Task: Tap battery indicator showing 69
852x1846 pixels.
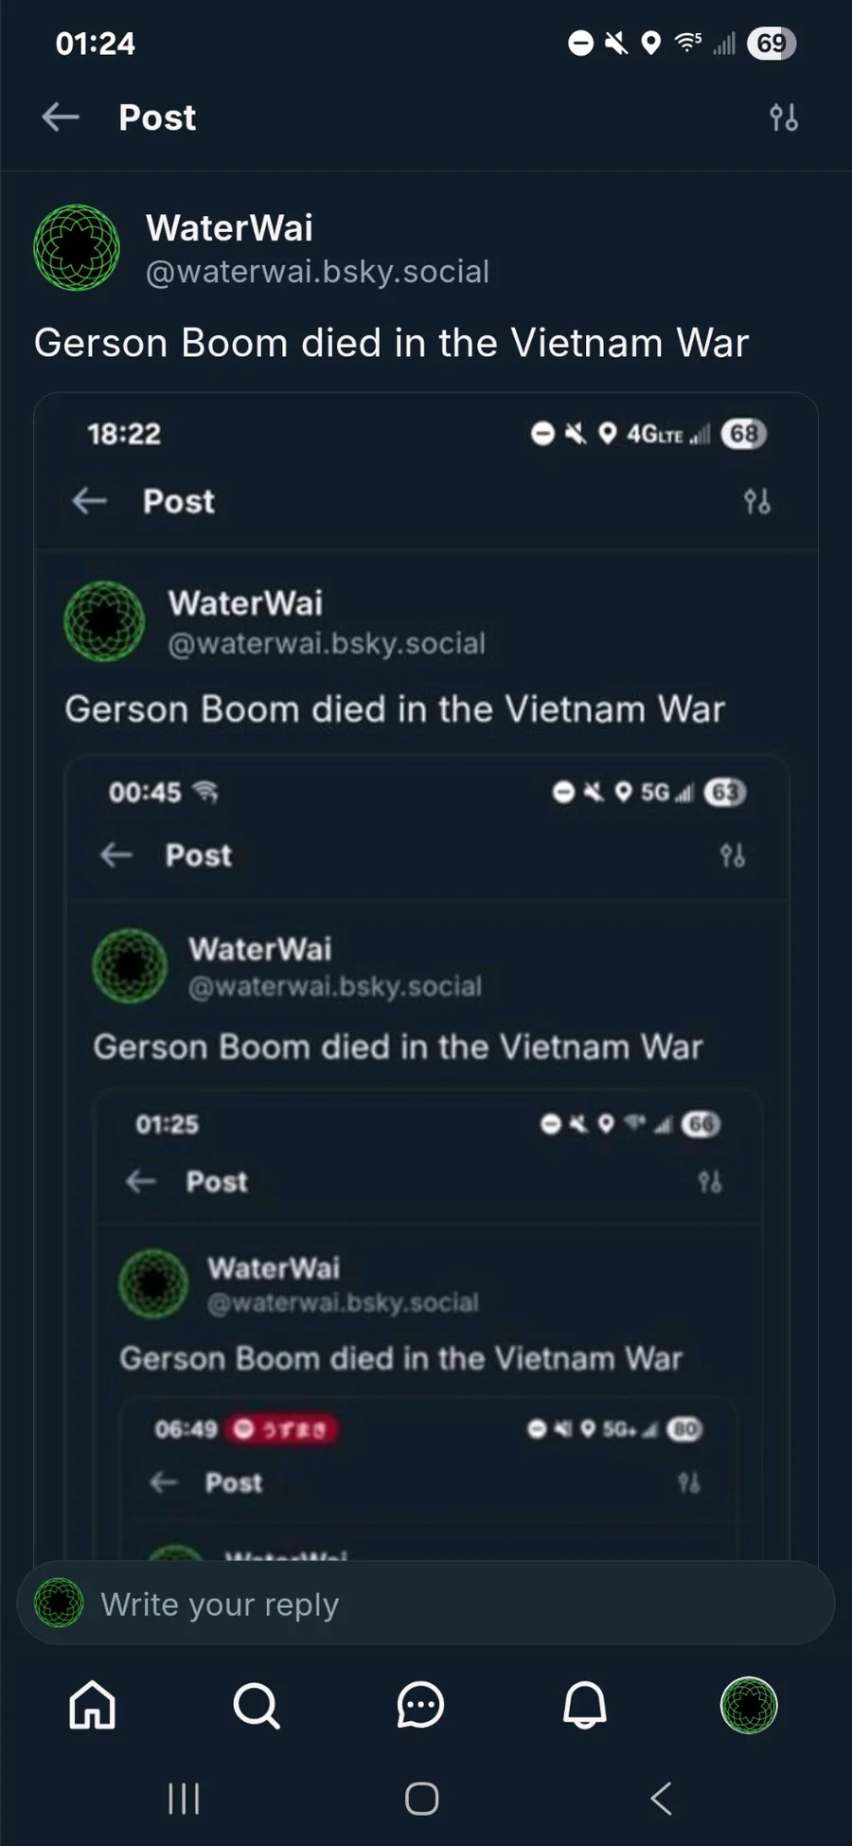Action: (x=772, y=44)
